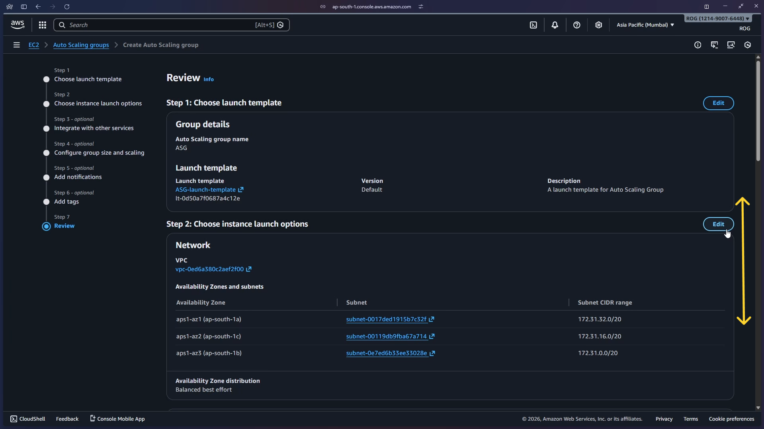Open CloudShell from the terminal icon in navbar
Viewport: 764px width, 429px height.
click(x=533, y=25)
